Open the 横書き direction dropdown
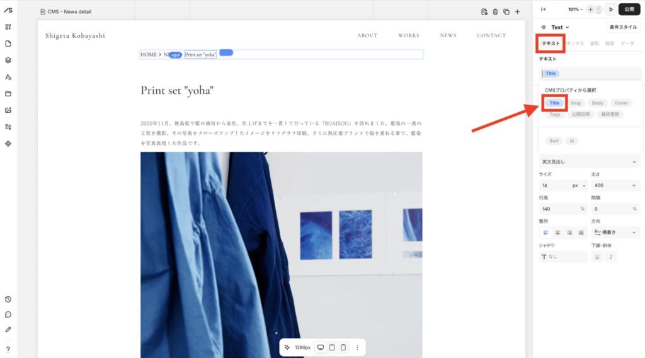645x358 pixels. click(x=615, y=233)
